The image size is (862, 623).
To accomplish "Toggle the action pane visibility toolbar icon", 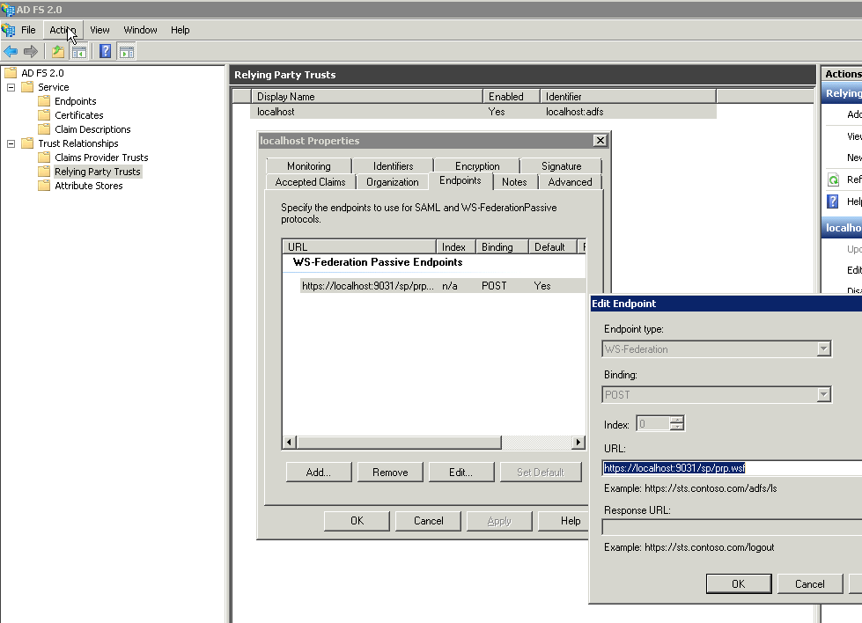I will [126, 50].
